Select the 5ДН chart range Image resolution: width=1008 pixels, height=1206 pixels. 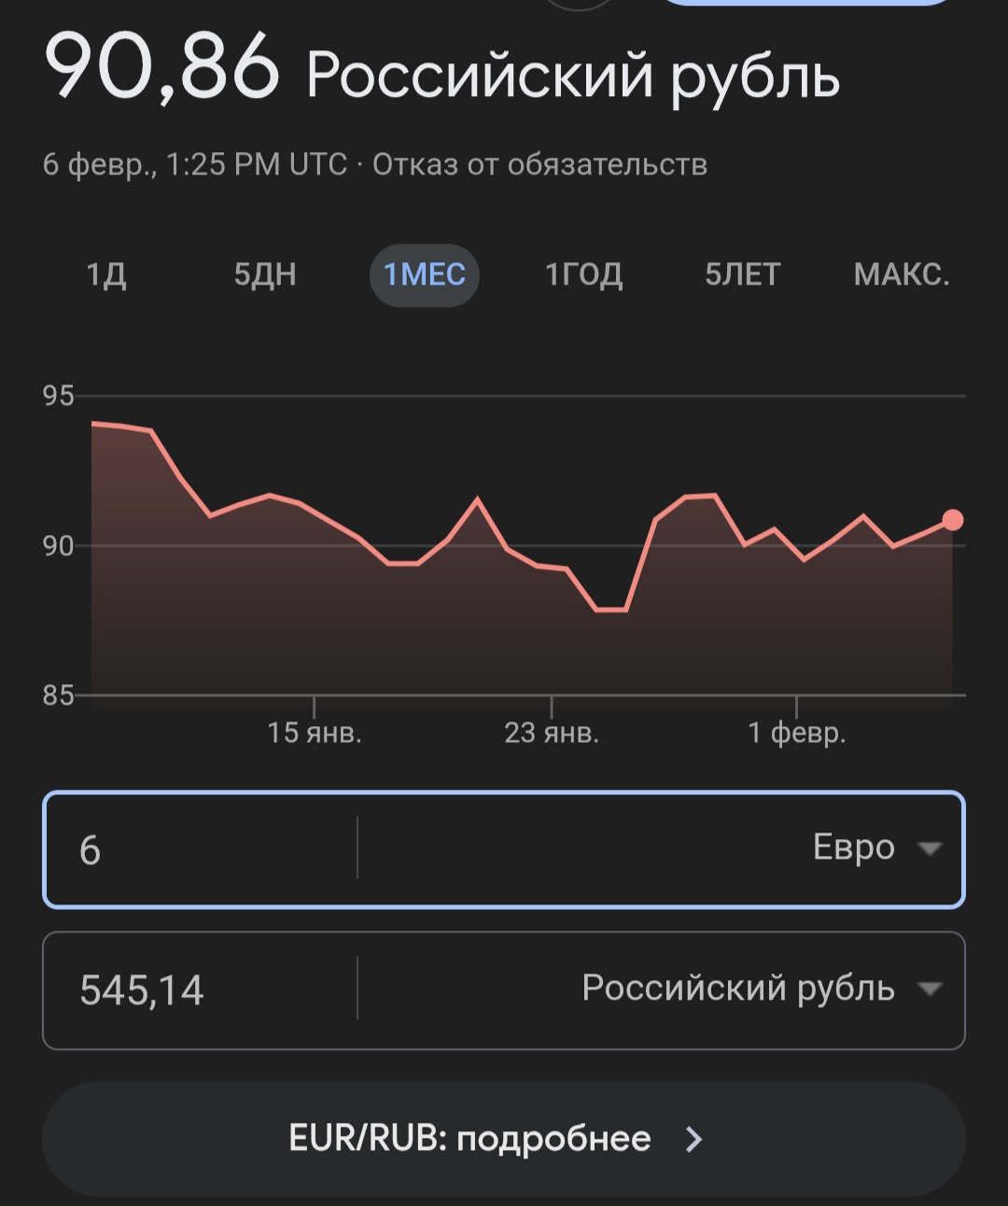[x=265, y=275]
